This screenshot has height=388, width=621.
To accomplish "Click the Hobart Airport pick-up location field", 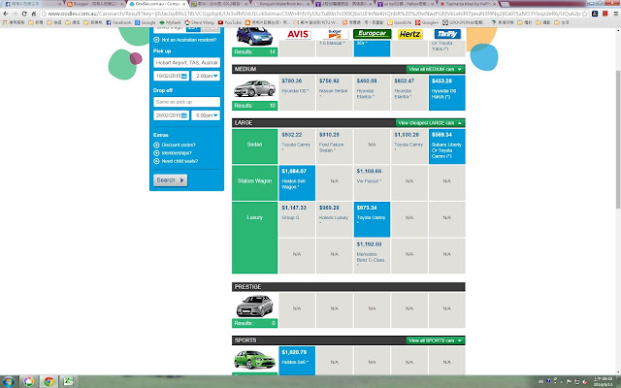I will pyautogui.click(x=186, y=62).
